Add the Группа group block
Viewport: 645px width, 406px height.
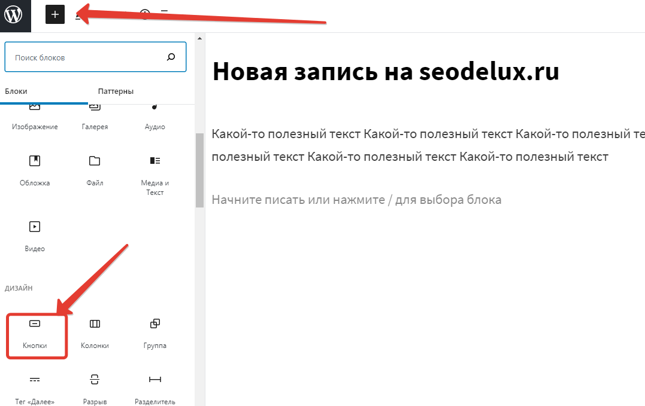[x=155, y=334]
